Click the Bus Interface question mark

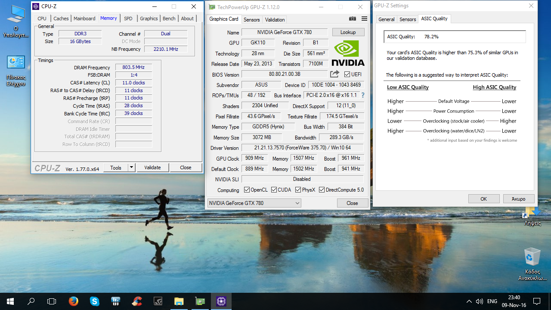point(363,95)
